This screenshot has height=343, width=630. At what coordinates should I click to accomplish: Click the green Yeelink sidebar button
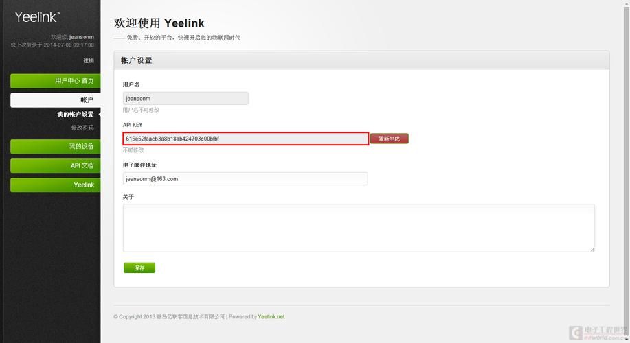[55, 185]
